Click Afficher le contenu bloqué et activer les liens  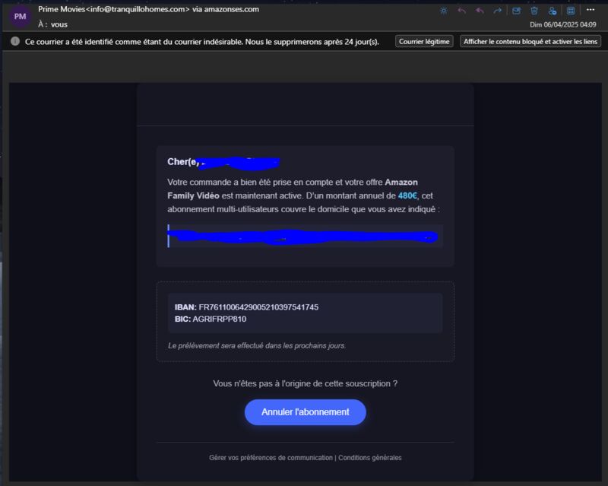530,42
